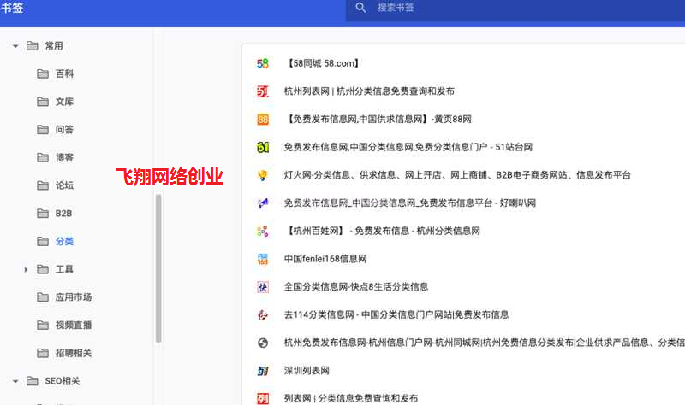Select the SEO相关 folder label

[62, 381]
